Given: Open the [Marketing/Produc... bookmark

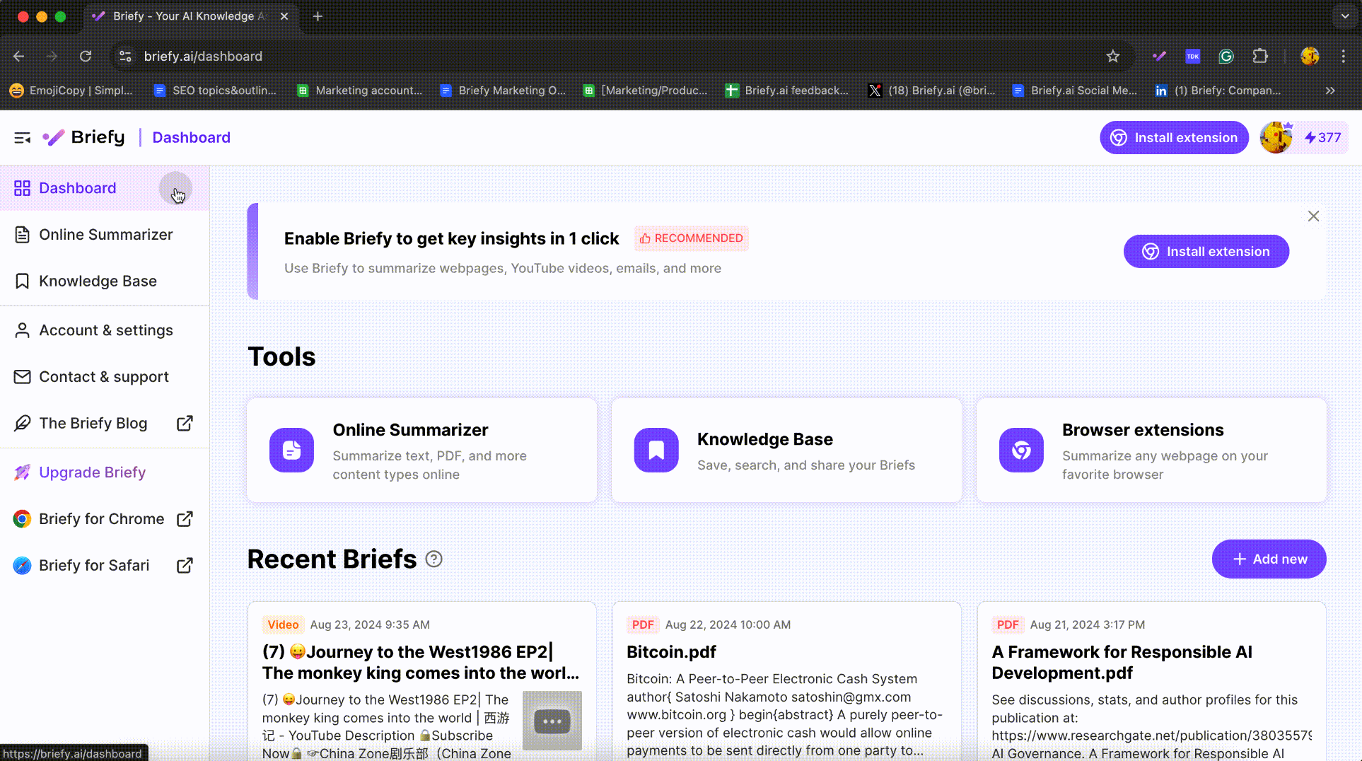Looking at the screenshot, I should click(x=645, y=91).
